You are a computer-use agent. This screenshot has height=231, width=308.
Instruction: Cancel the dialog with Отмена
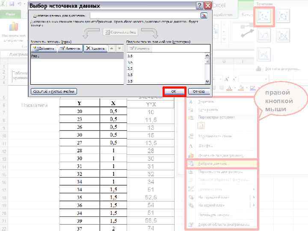pos(199,92)
